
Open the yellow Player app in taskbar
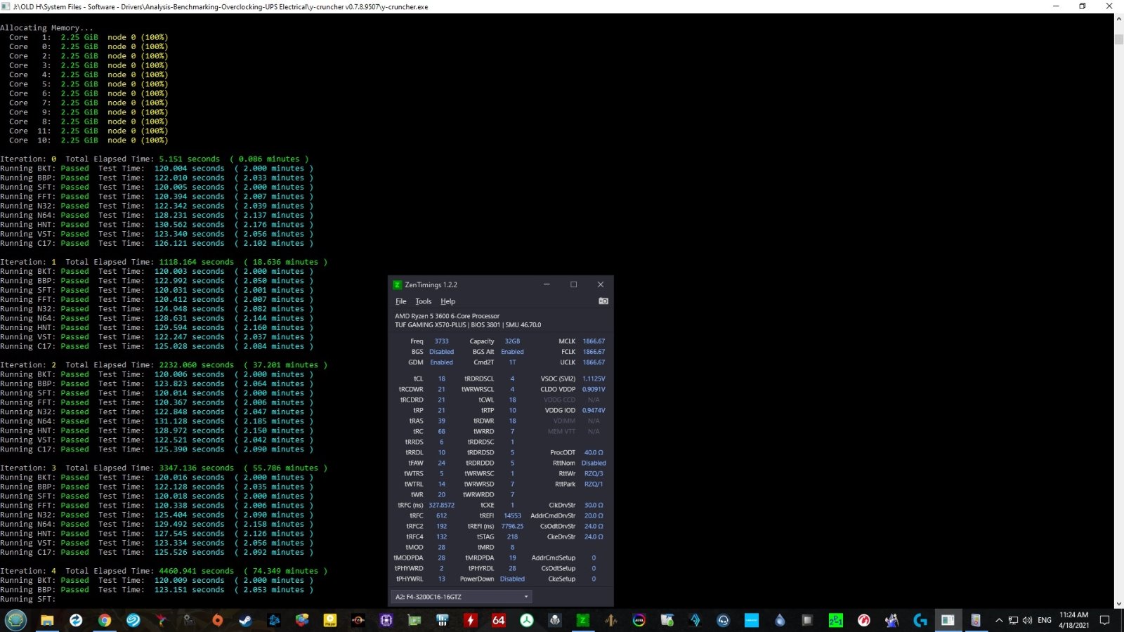(329, 620)
